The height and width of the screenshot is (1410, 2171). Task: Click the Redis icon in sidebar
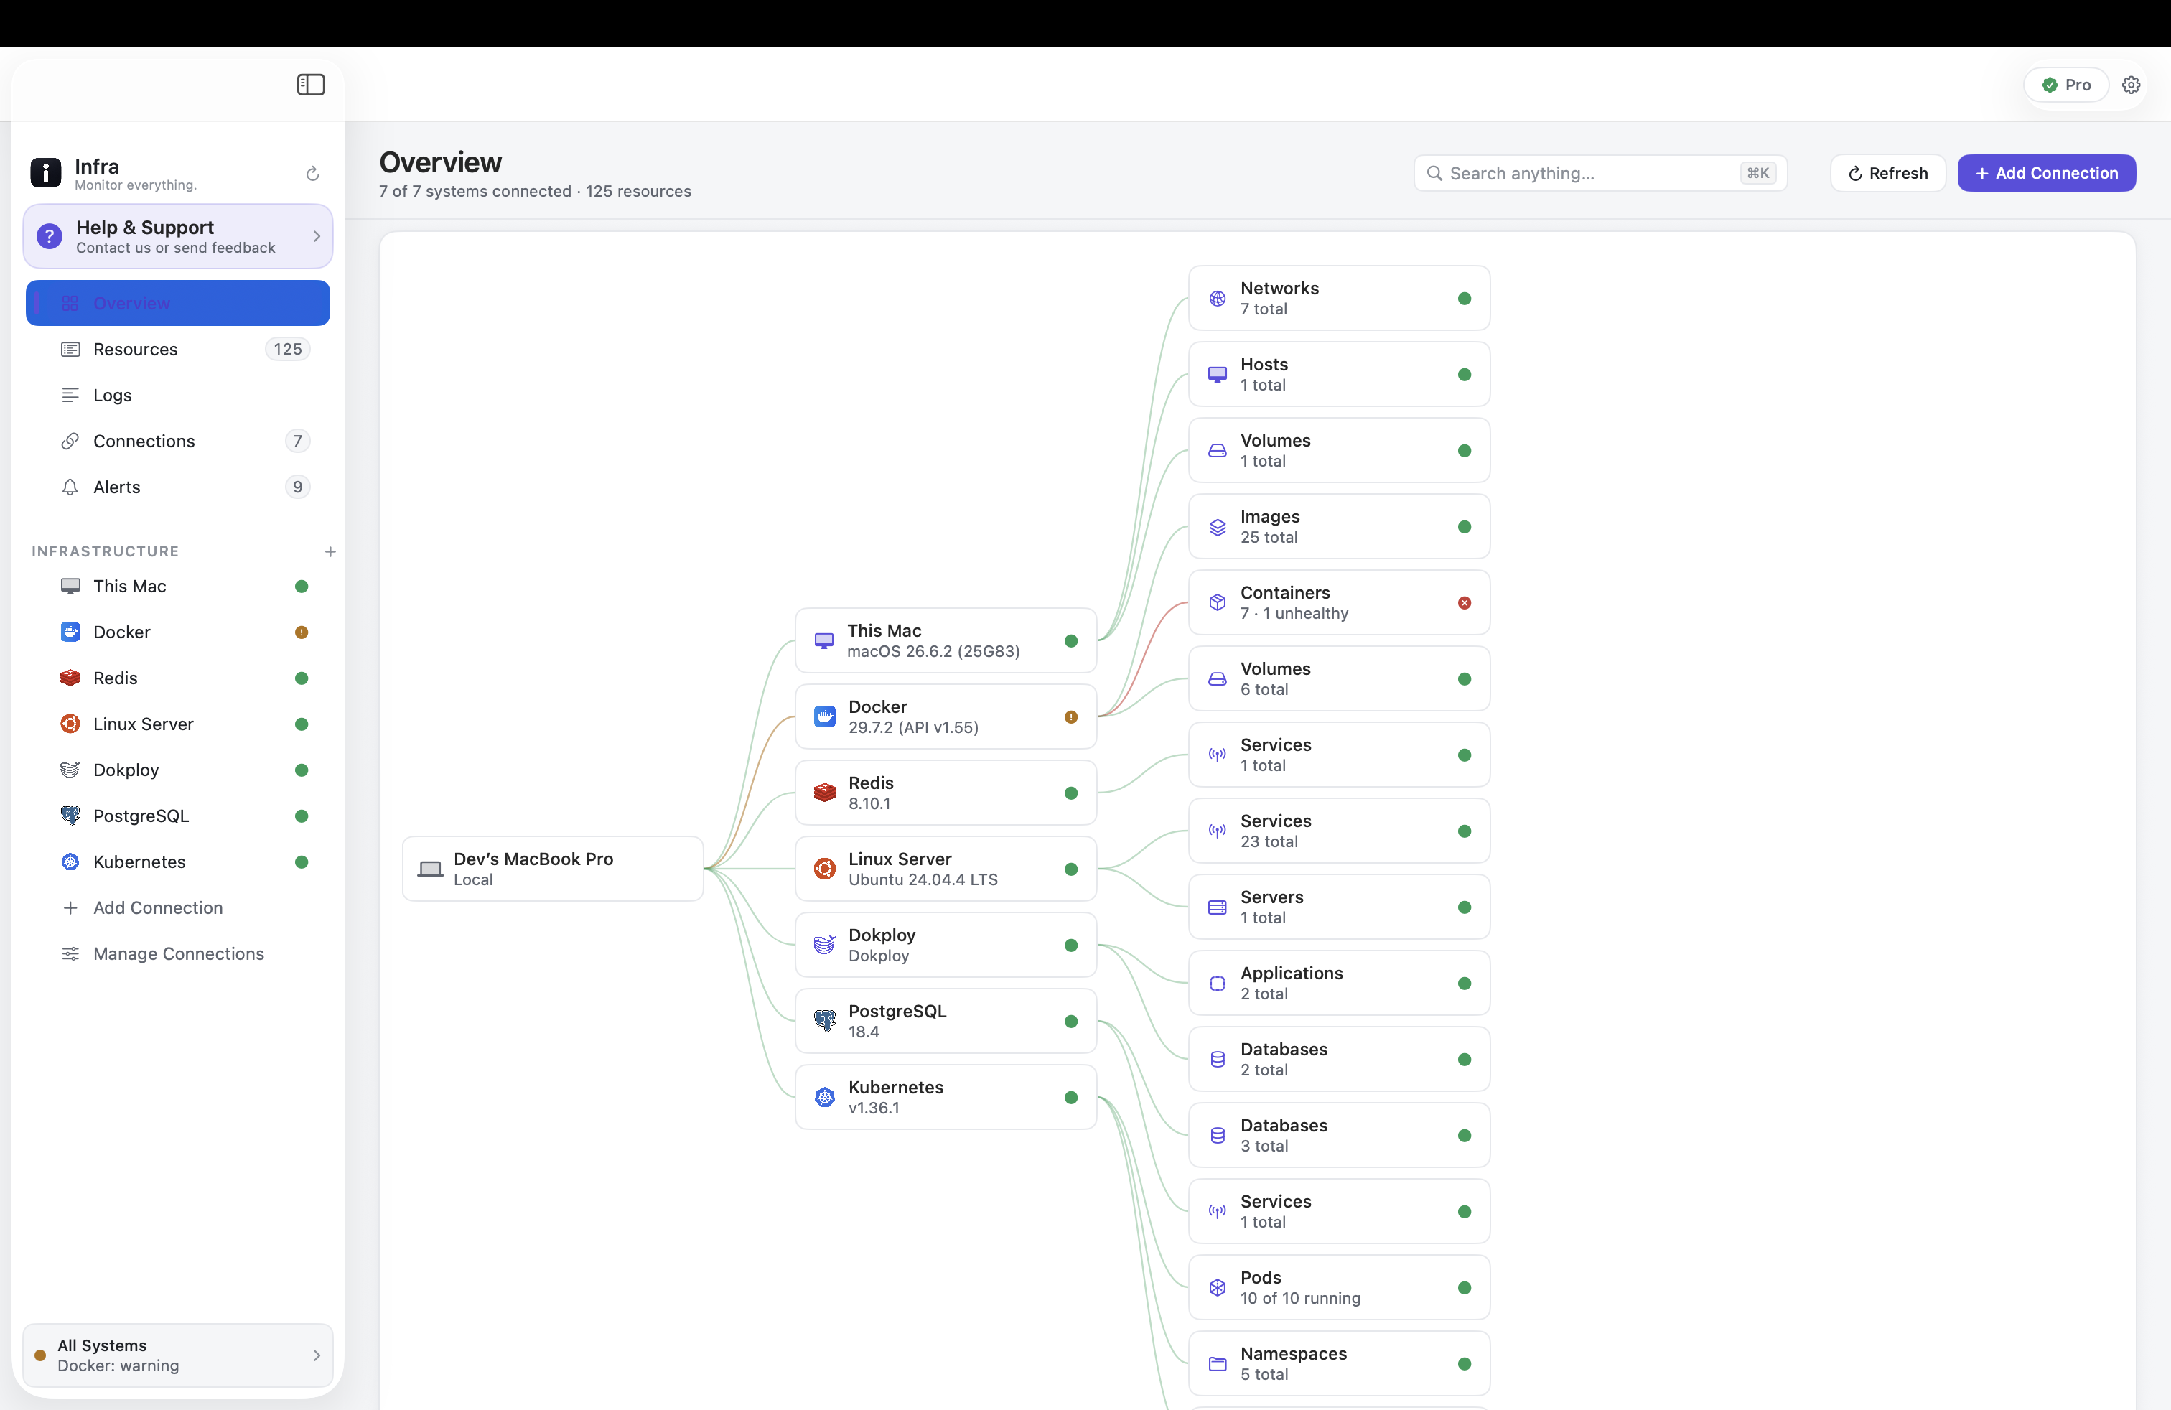point(70,678)
